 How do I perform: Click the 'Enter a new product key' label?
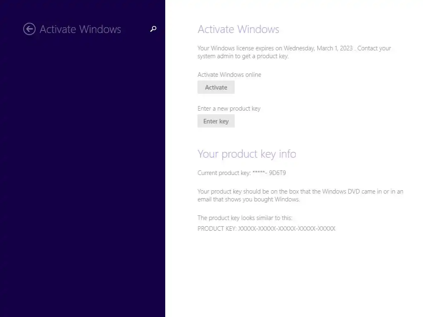[229, 109]
